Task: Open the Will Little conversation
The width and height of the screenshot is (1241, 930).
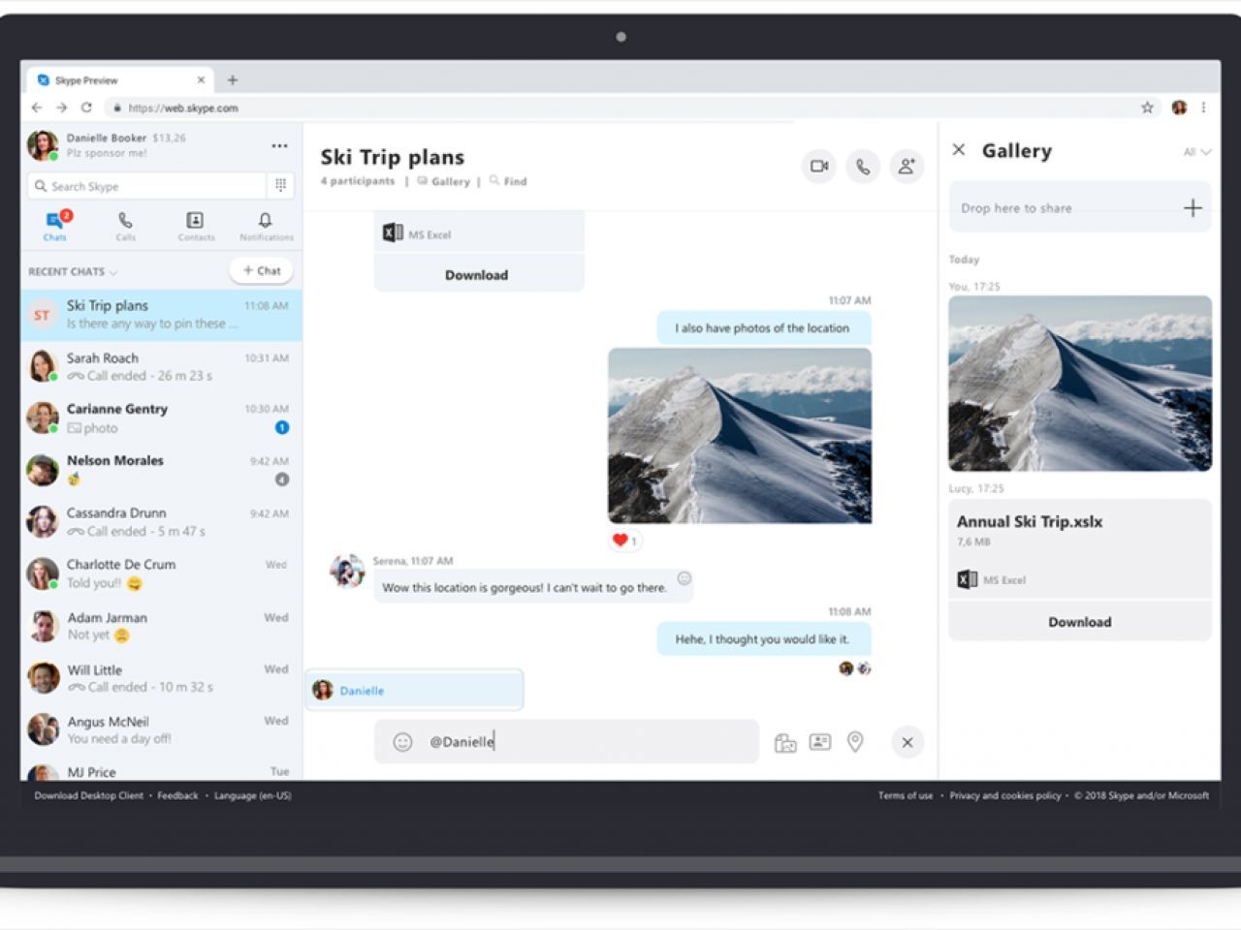Action: [x=161, y=678]
